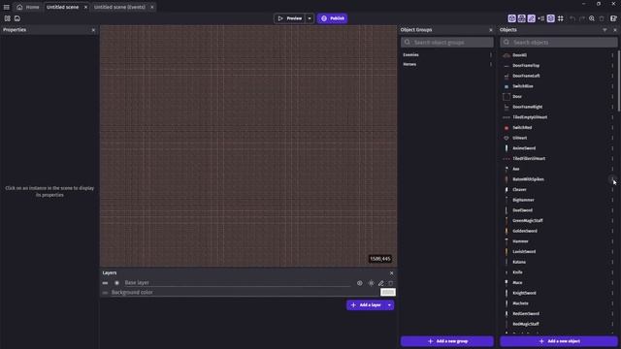The width and height of the screenshot is (621, 349).
Task: Open the scene settings icon
Action: point(613,18)
